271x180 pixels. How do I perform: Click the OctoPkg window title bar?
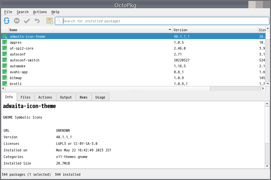tap(125, 5)
